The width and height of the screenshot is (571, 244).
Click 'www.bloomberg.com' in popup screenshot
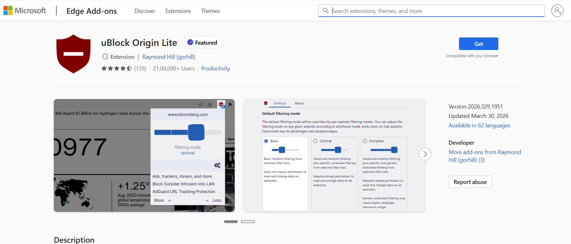click(x=188, y=114)
